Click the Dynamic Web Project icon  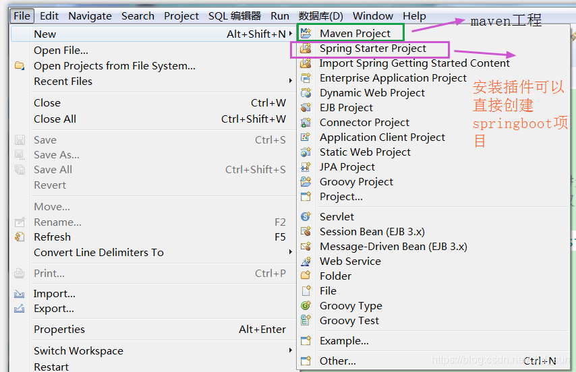pos(306,93)
